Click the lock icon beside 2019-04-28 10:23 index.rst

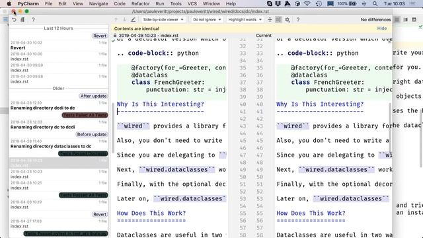(115, 35)
